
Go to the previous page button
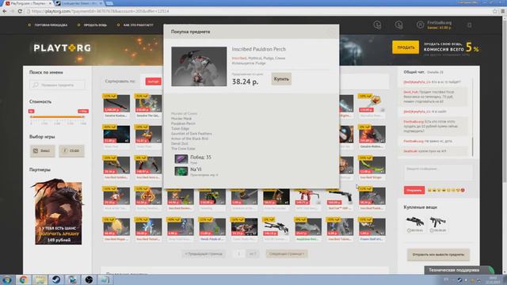pos(204,253)
